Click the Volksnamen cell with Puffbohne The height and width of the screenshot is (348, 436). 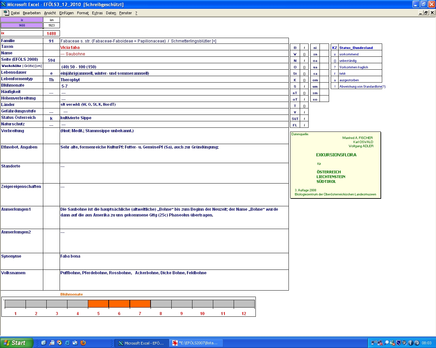(174, 280)
